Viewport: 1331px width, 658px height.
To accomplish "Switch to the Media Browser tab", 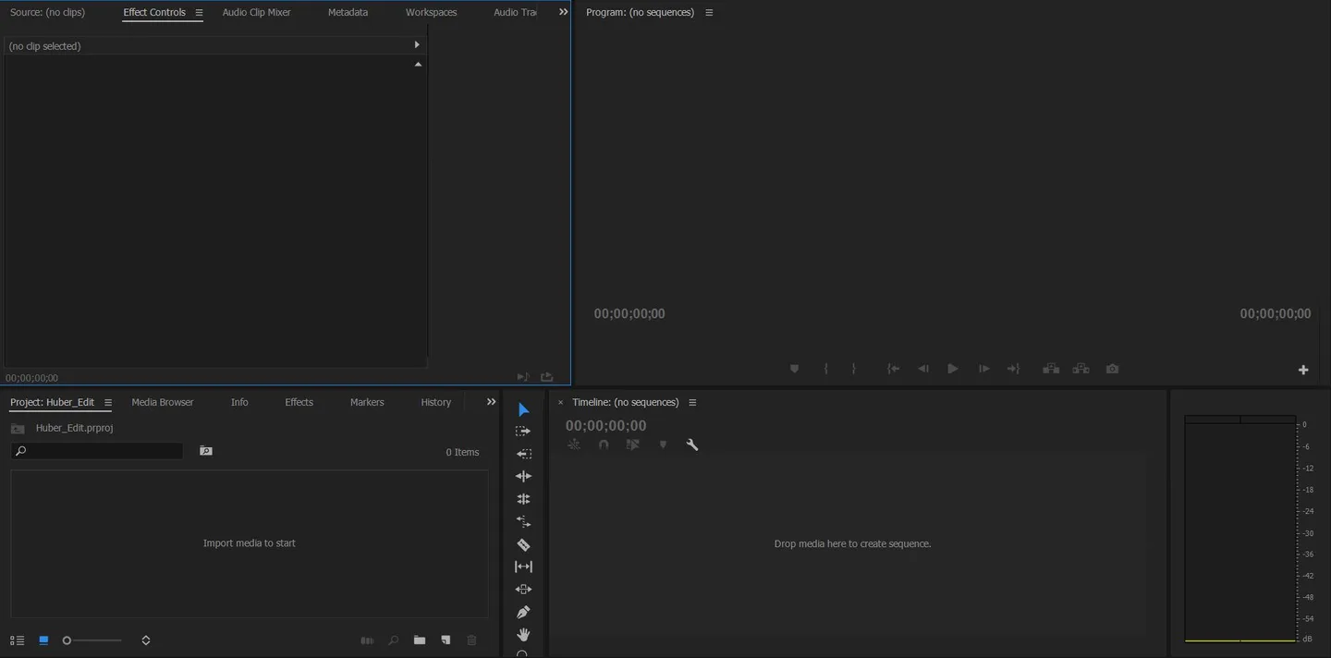I will pos(163,403).
